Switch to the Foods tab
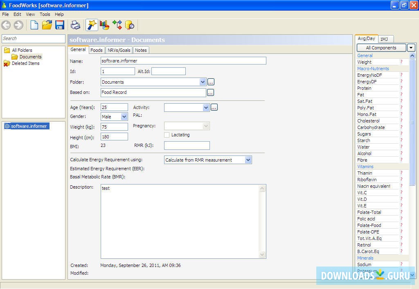 pyautogui.click(x=97, y=50)
